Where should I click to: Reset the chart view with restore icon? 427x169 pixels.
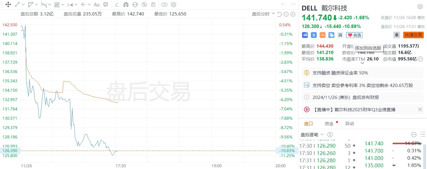(279, 14)
